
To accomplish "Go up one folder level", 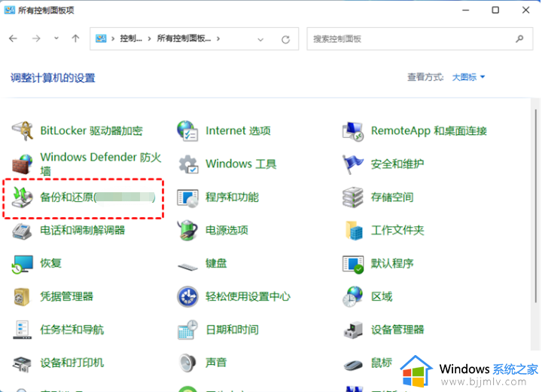I will 75,38.
